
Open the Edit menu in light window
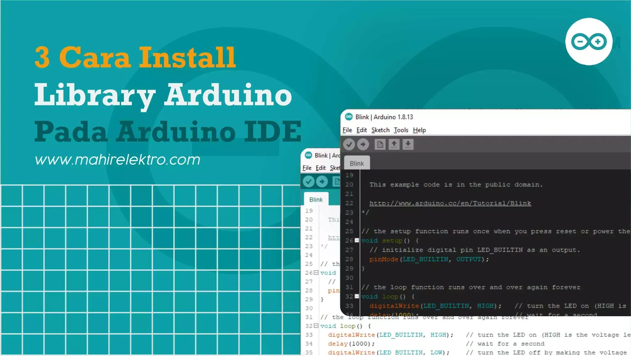(x=320, y=168)
